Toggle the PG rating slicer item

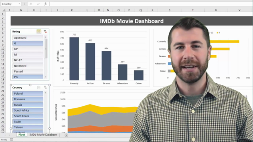coord(28,77)
